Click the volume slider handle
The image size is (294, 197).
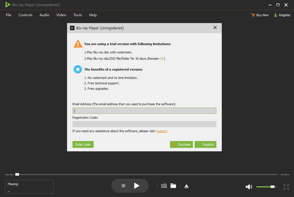pyautogui.click(x=272, y=187)
